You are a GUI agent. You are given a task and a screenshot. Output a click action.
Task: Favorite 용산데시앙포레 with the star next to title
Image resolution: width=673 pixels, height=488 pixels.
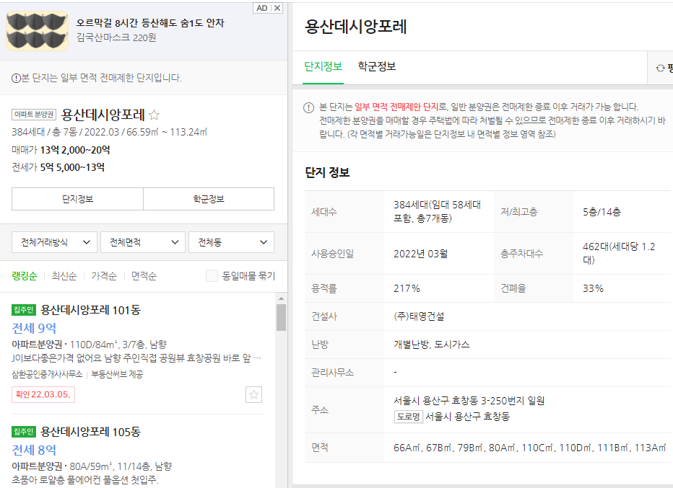coord(154,115)
